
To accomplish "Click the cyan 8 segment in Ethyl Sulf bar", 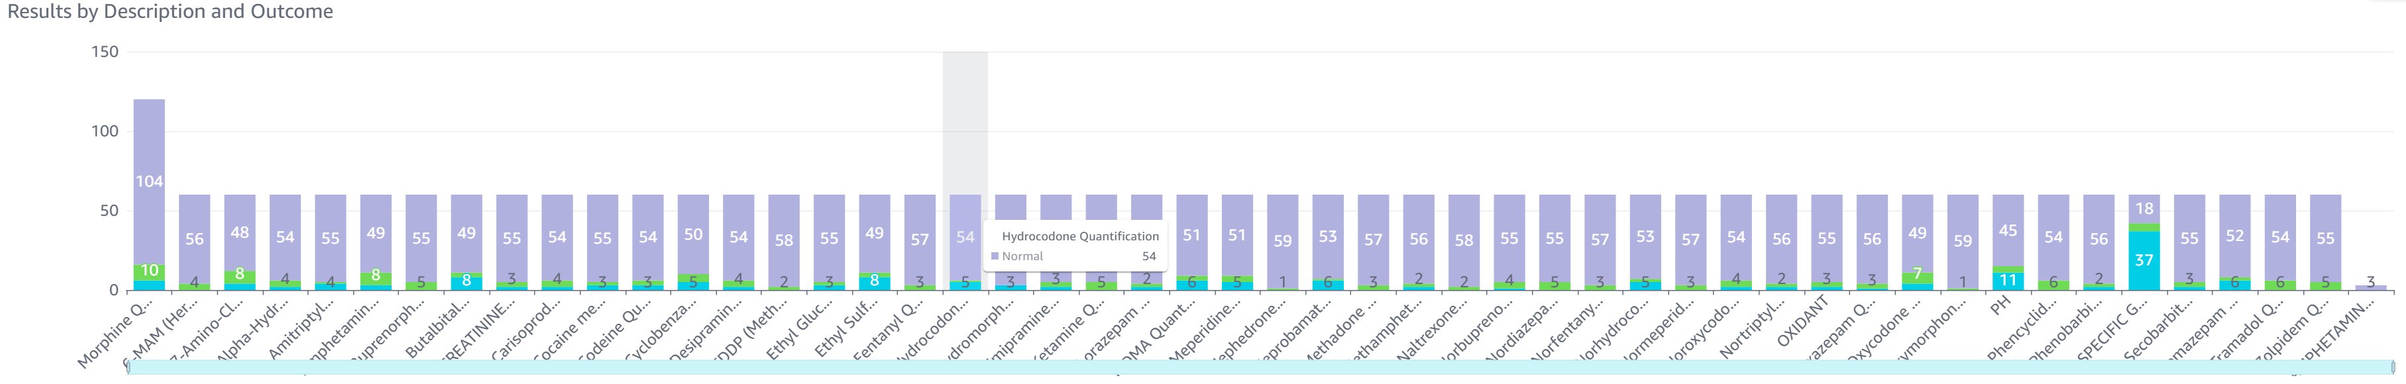I will pyautogui.click(x=874, y=281).
